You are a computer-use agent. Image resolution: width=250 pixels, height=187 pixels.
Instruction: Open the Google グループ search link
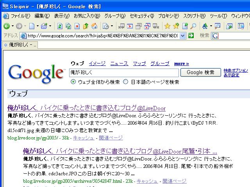pos(160,64)
